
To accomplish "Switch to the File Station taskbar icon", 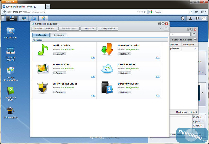I will [x=33, y=18].
